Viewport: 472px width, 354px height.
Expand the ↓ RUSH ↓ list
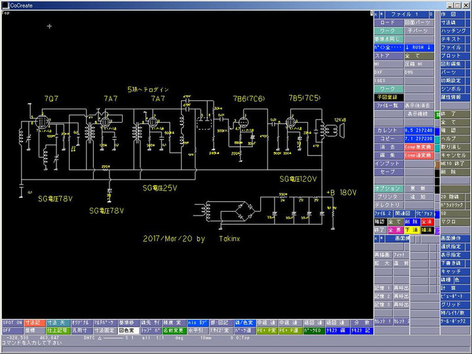tap(418, 47)
